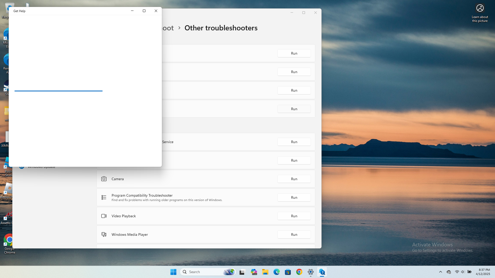Click the Search box in taskbar

[x=208, y=272]
